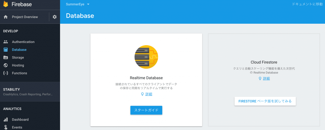Open the Project Overview home icon

(6, 17)
